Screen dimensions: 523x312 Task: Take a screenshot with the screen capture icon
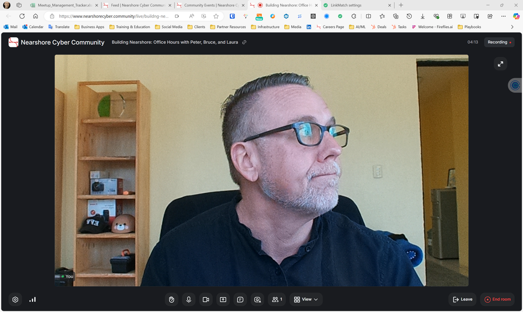pos(463,16)
